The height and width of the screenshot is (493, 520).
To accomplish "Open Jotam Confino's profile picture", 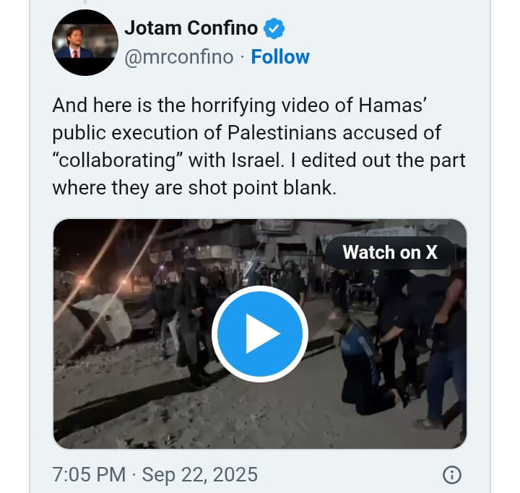I will pos(85,43).
